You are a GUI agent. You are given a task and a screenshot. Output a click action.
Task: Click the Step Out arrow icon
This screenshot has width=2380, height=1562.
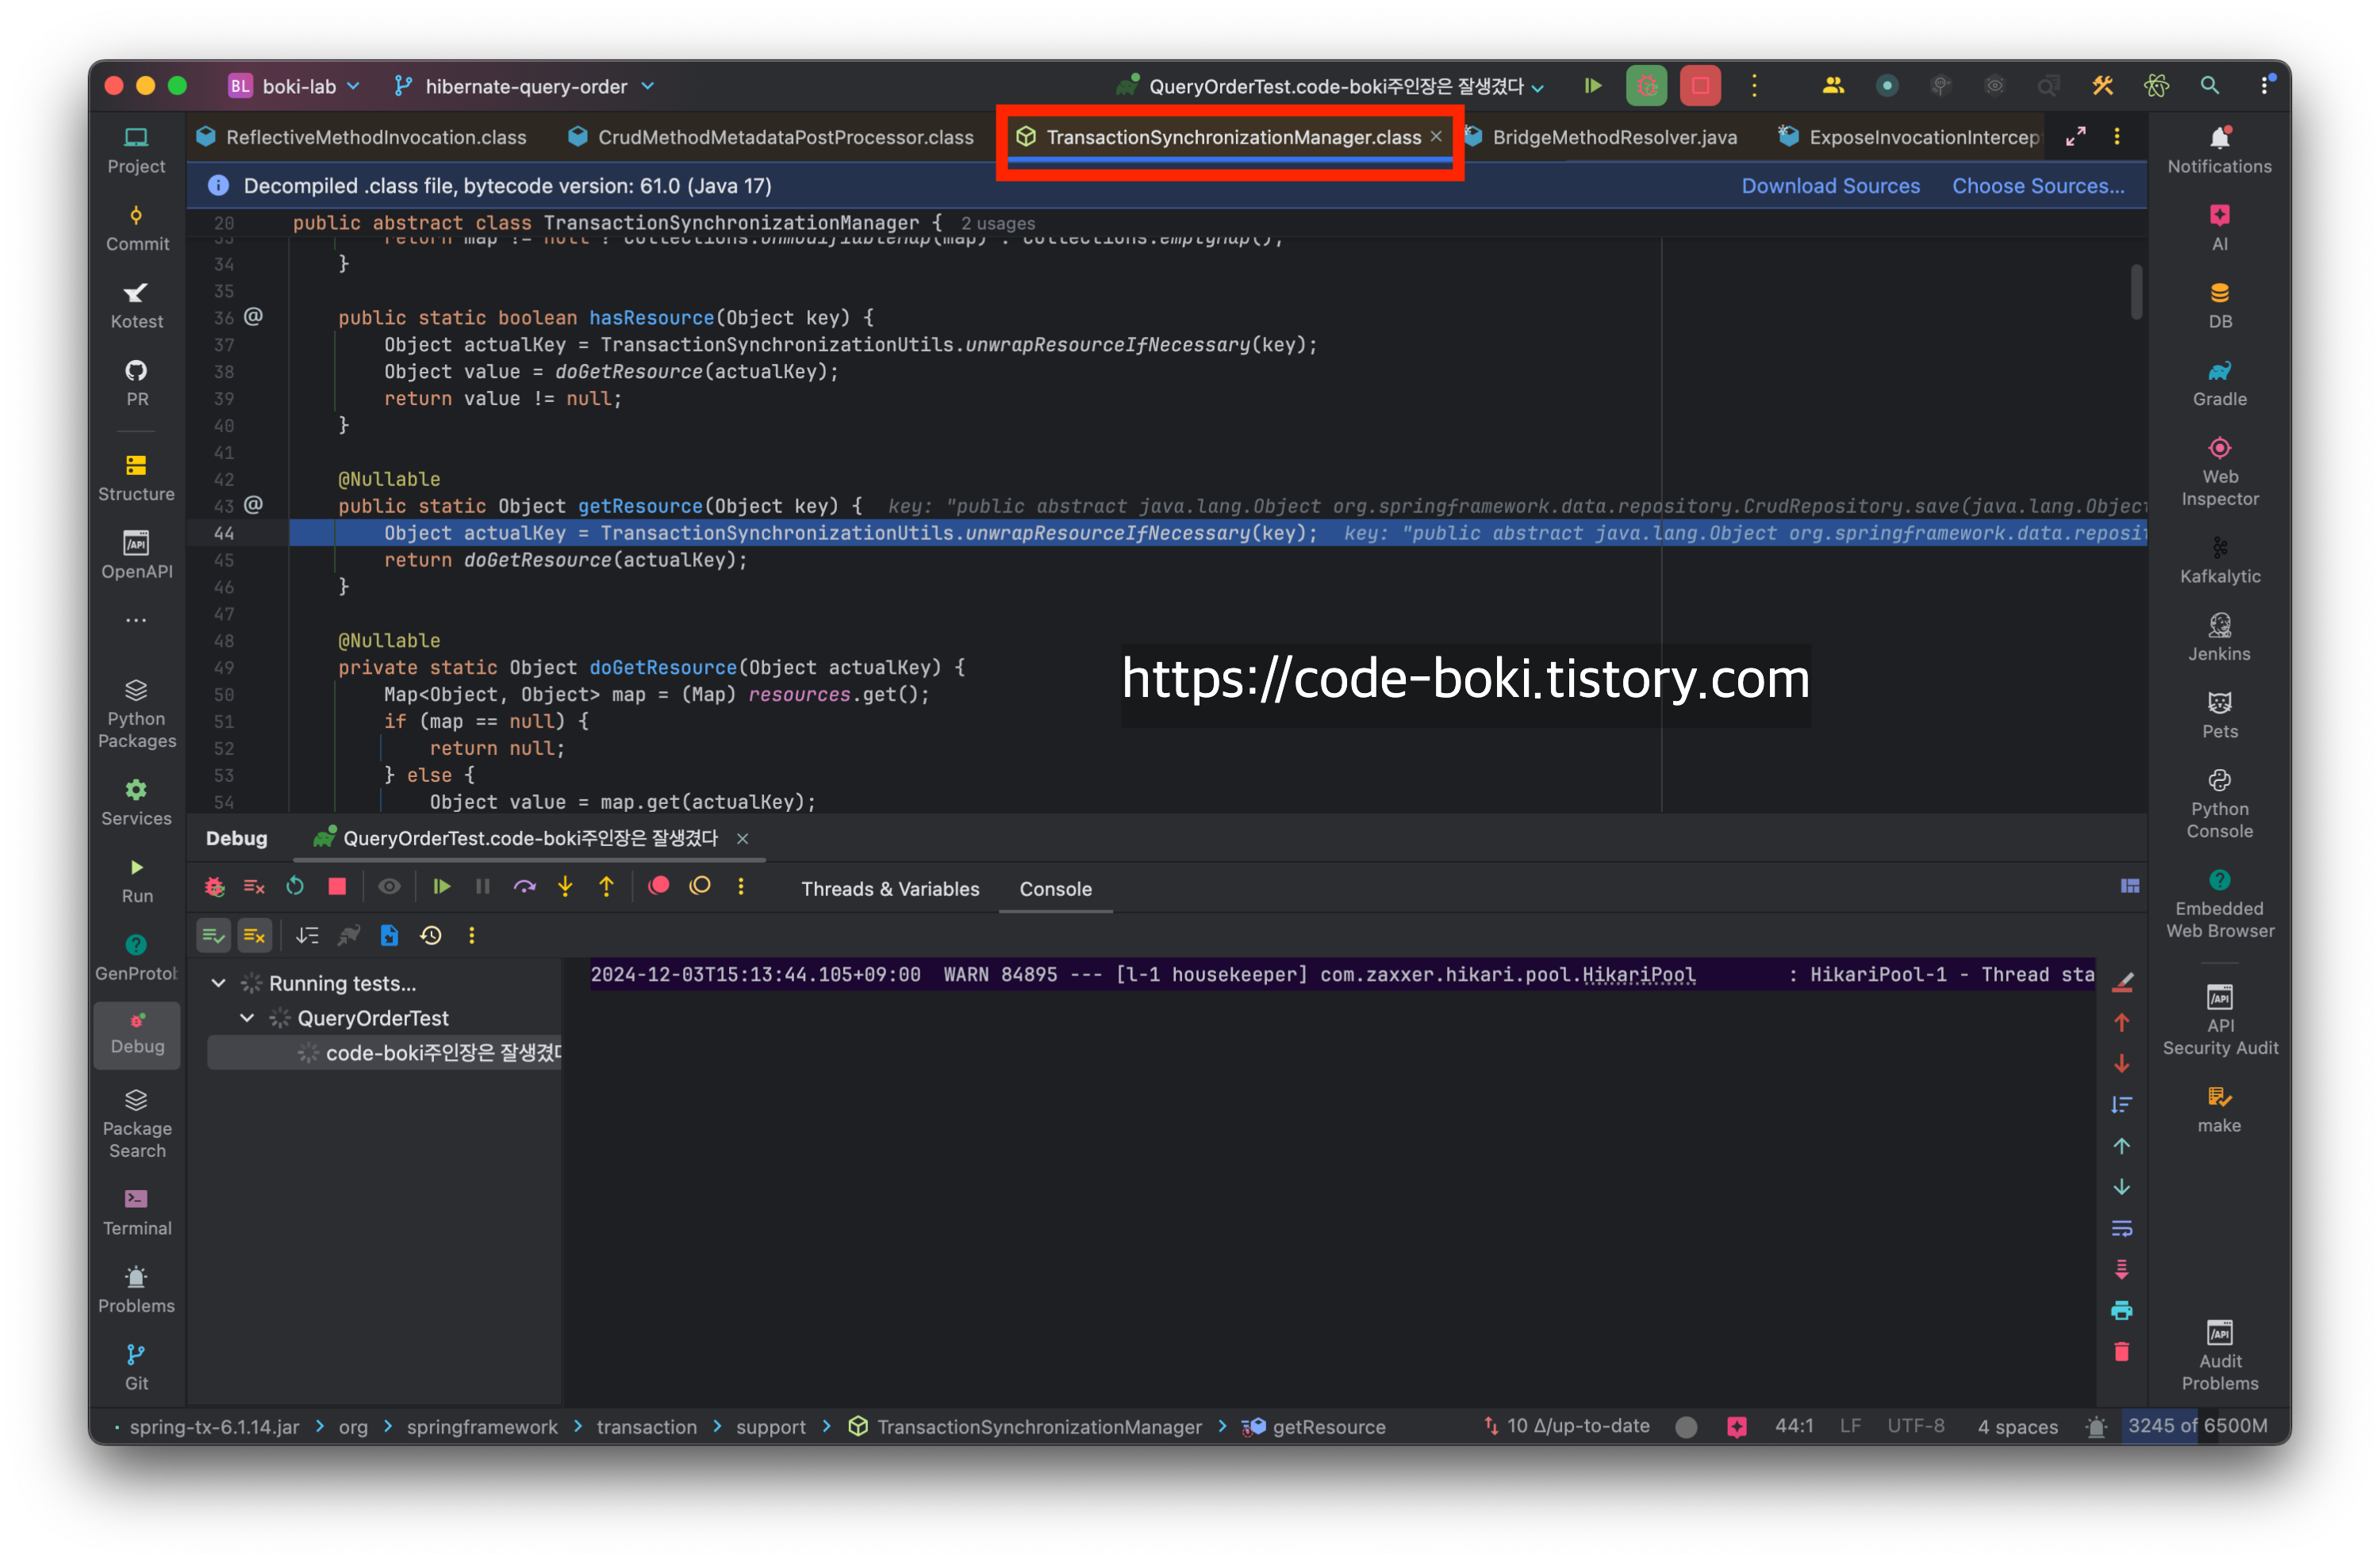pyautogui.click(x=606, y=887)
